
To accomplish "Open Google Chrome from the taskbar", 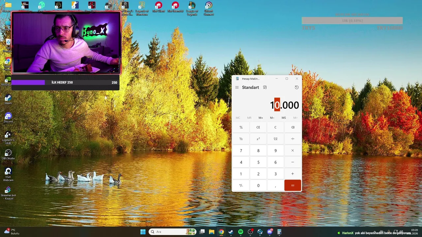I will (221, 232).
